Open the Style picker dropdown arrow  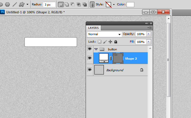pyautogui.click(x=114, y=5)
